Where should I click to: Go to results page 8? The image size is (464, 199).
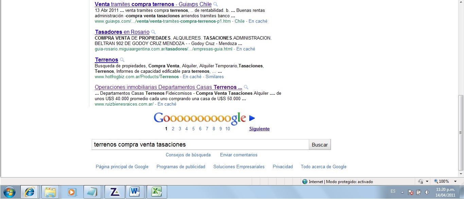(214, 129)
